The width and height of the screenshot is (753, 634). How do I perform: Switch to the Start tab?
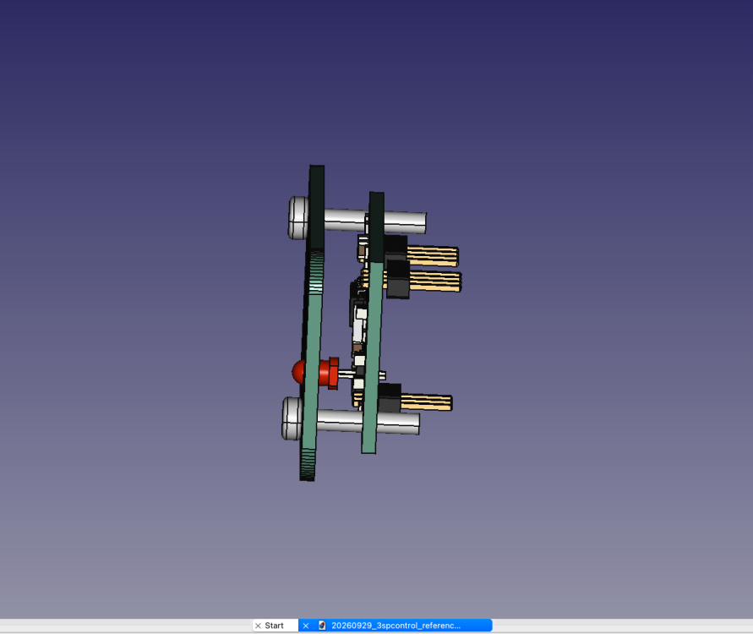(x=274, y=626)
